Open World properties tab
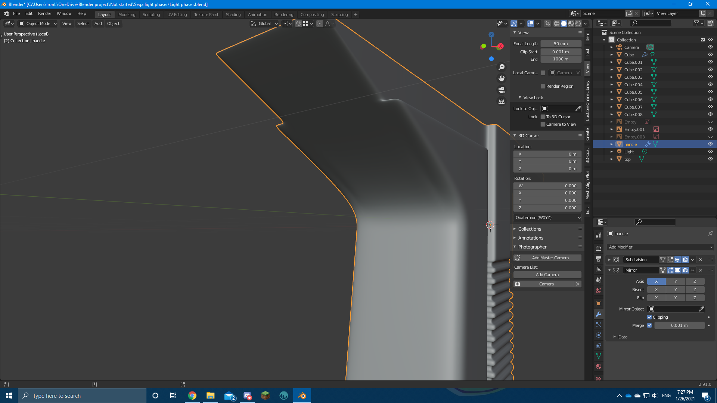The image size is (717, 403). (x=599, y=290)
